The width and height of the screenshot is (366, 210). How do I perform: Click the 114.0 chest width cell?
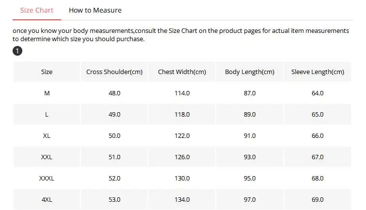point(182,93)
